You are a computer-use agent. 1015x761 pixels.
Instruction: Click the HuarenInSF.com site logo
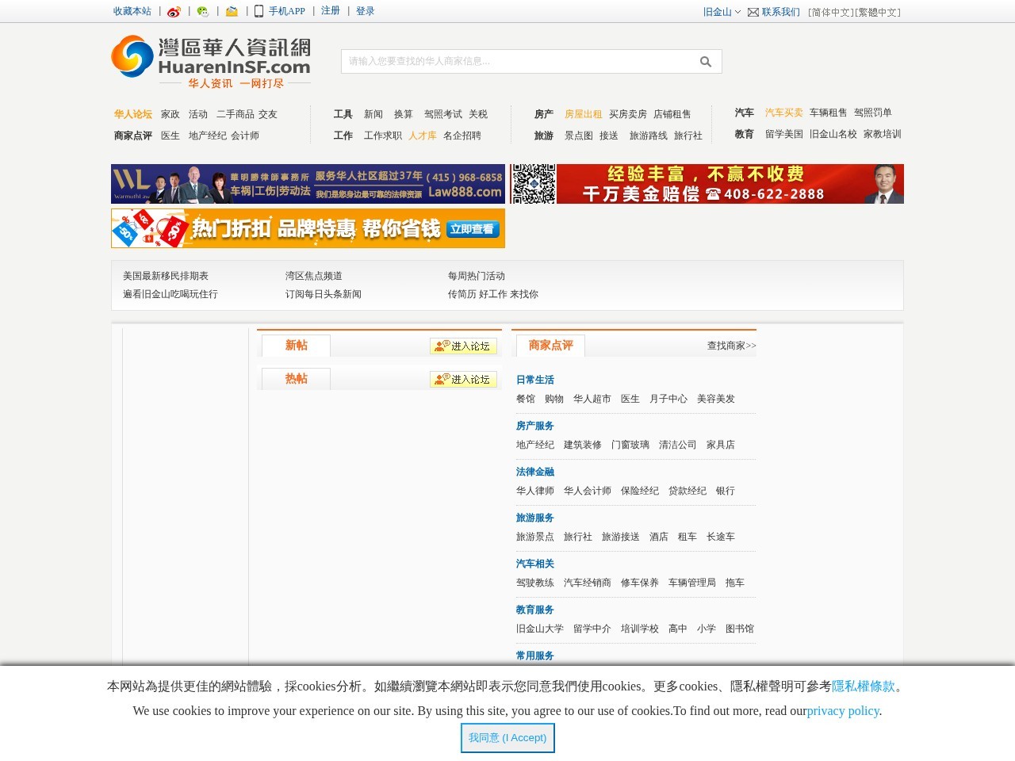211,62
